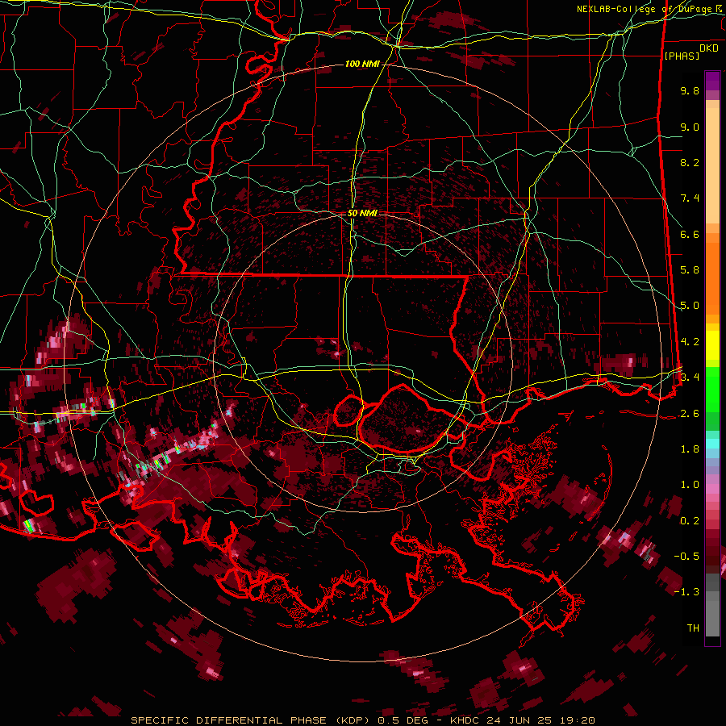
Task: Click the TH label at the bottom of the scale
Action: pyautogui.click(x=693, y=628)
